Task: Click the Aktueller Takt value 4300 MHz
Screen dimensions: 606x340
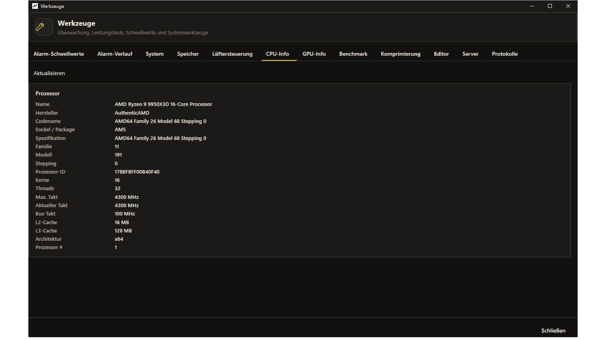Action: click(127, 205)
